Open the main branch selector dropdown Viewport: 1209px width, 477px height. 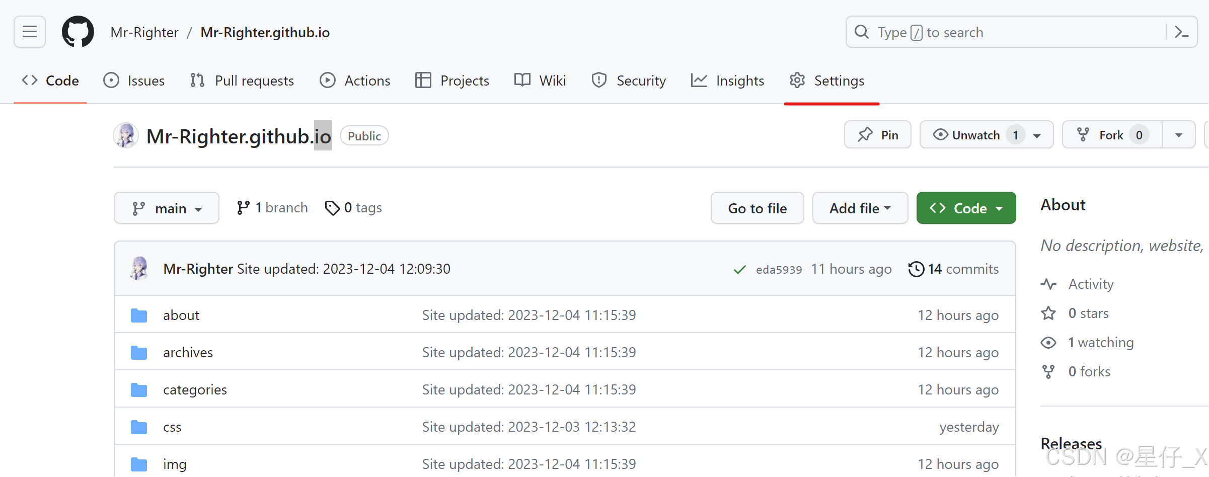click(x=167, y=208)
